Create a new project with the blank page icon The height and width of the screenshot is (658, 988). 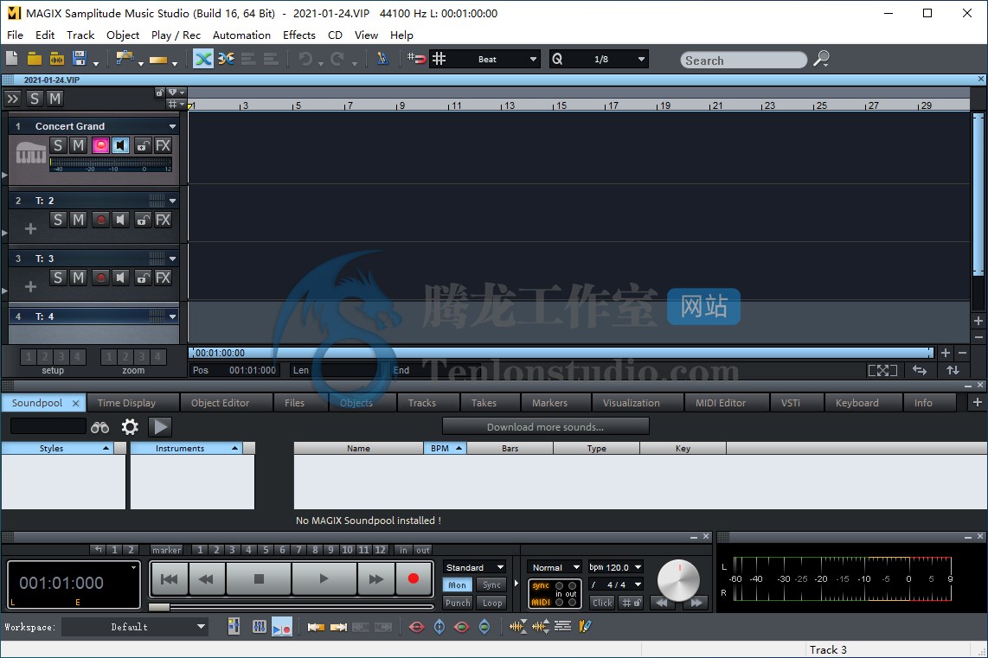[12, 59]
